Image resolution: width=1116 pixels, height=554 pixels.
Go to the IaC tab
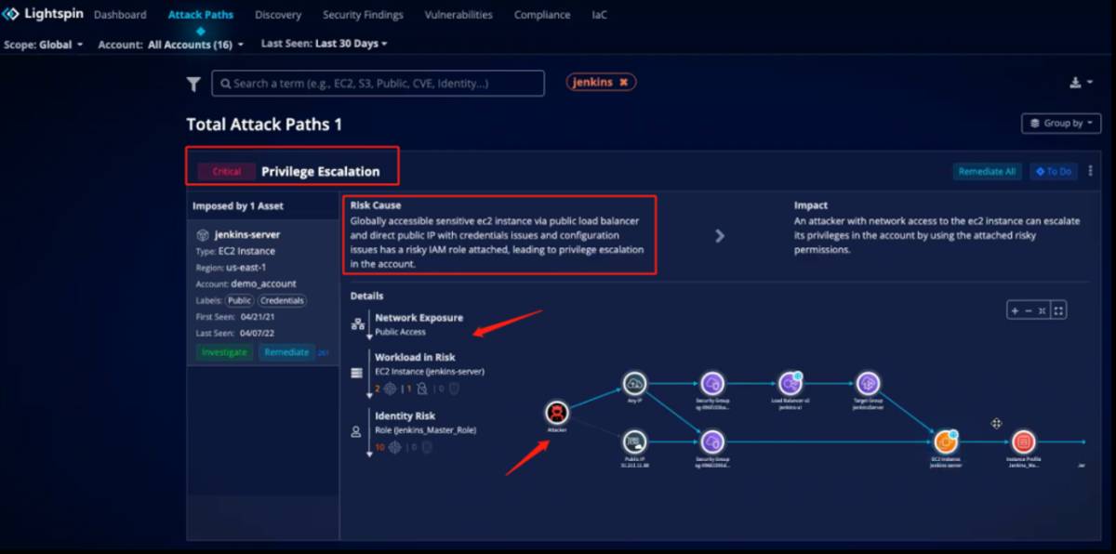point(599,15)
